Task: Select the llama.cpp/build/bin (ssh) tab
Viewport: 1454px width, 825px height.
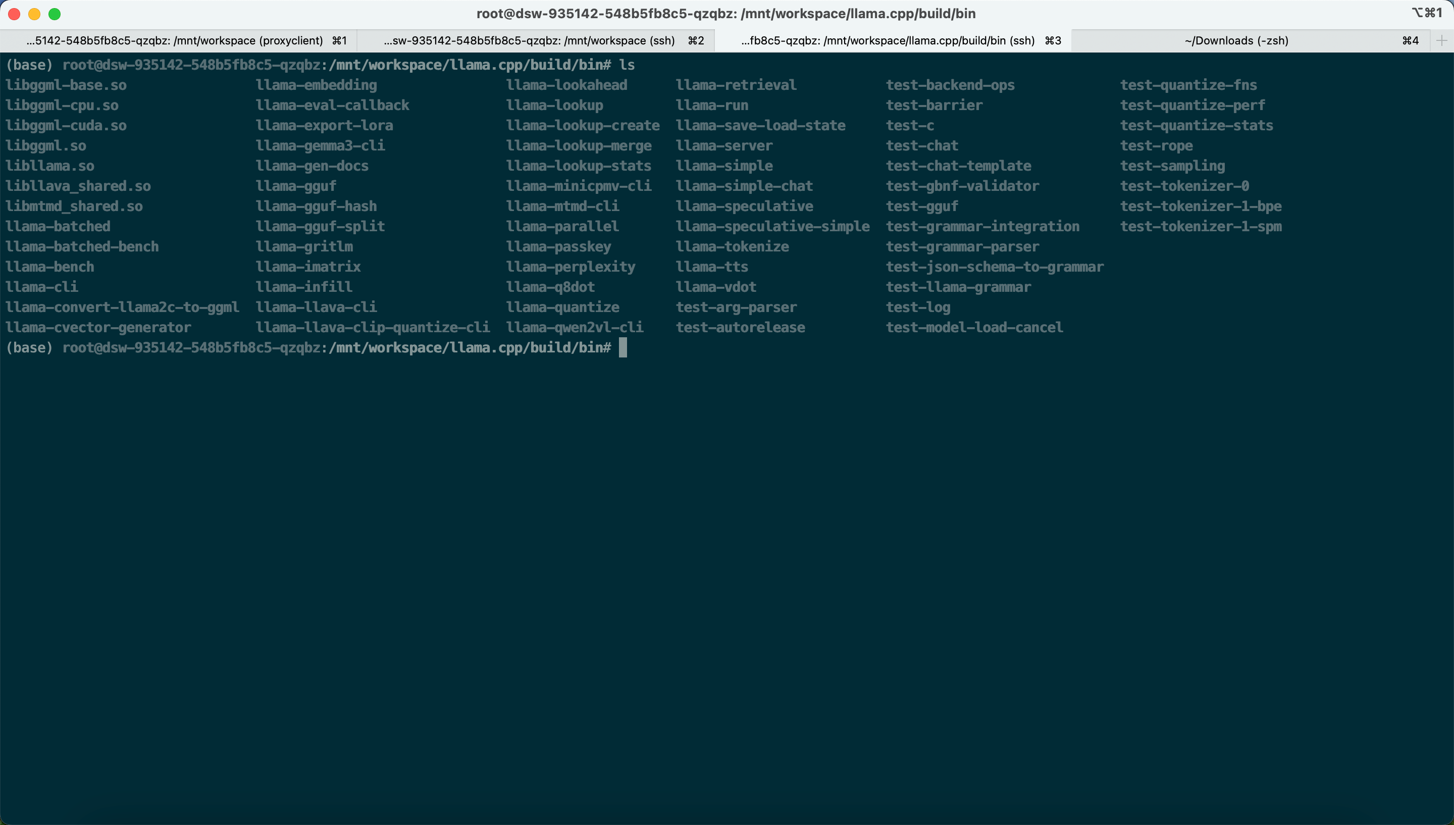Action: coord(893,40)
